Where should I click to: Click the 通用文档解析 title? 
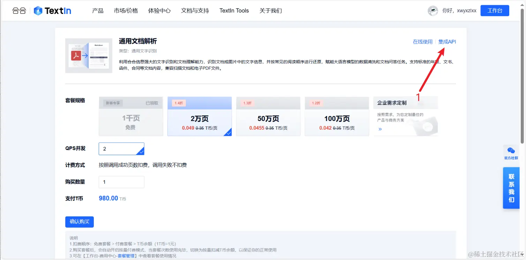click(138, 41)
